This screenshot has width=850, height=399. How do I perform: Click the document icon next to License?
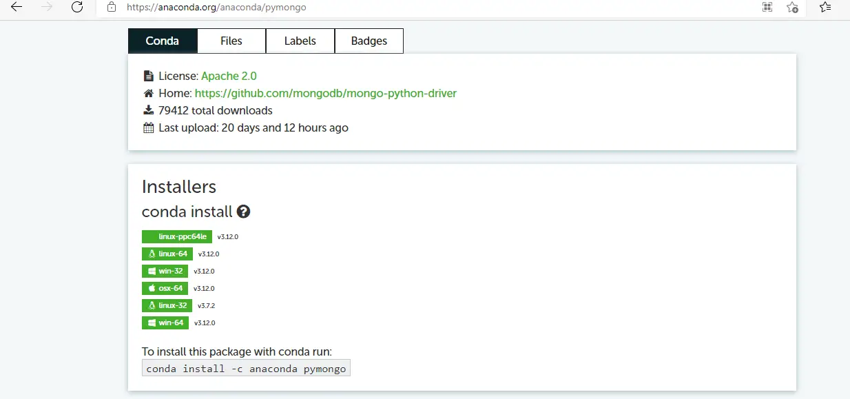coord(148,76)
